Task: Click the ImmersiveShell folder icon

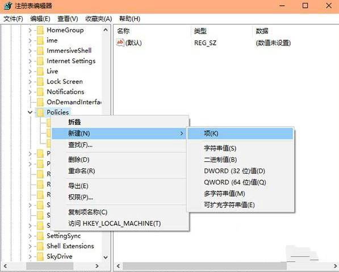Action: pyautogui.click(x=40, y=51)
